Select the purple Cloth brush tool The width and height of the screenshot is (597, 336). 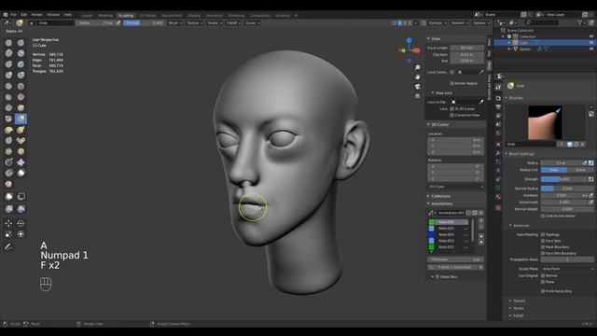(21, 162)
